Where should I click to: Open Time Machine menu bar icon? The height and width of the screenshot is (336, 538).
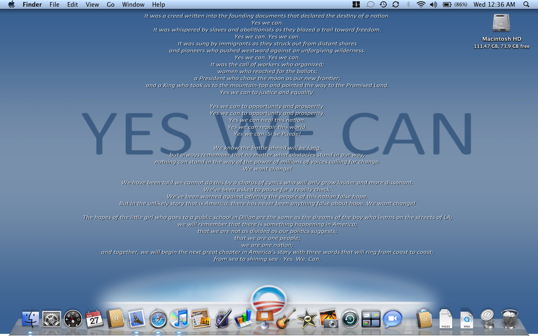[x=383, y=5]
